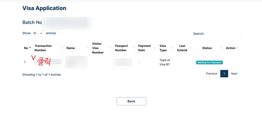Screen dimensions: 262x125
Task: Select page 1 in pagination
Action: (224, 74)
